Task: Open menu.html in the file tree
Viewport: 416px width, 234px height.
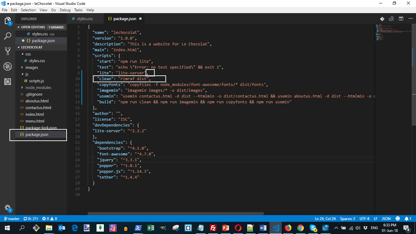Action: tap(41, 121)
